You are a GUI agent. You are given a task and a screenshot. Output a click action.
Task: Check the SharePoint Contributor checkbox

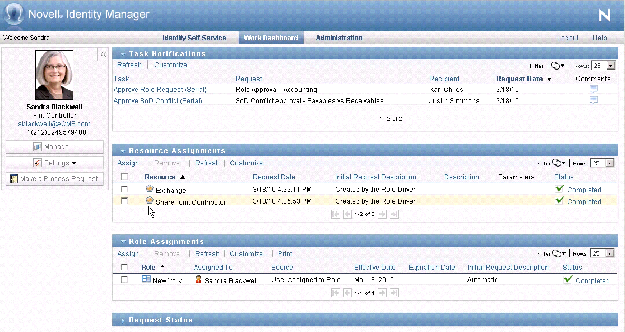click(x=124, y=201)
